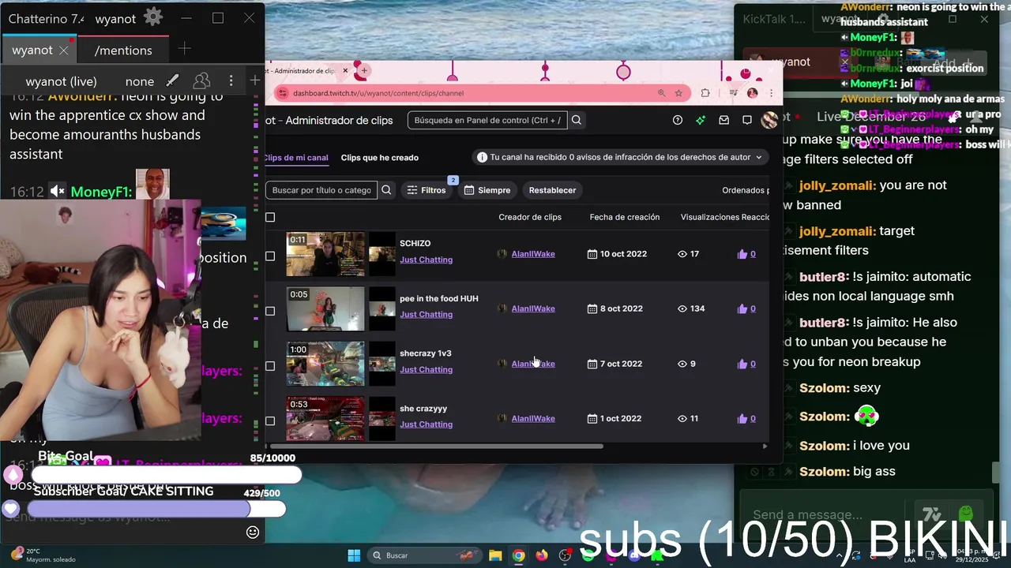Screen dimensions: 1011x568
Task: Open Chrome three-dot menu
Action: 771,93
